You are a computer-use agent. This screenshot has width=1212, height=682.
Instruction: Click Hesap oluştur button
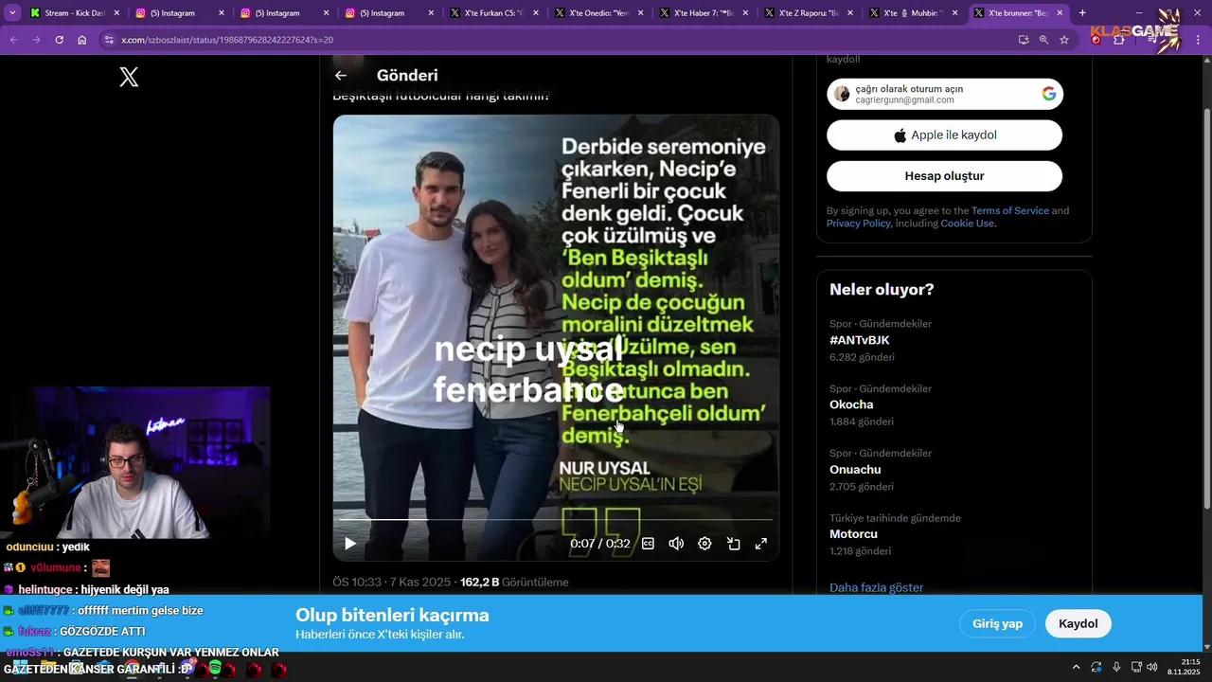click(945, 176)
